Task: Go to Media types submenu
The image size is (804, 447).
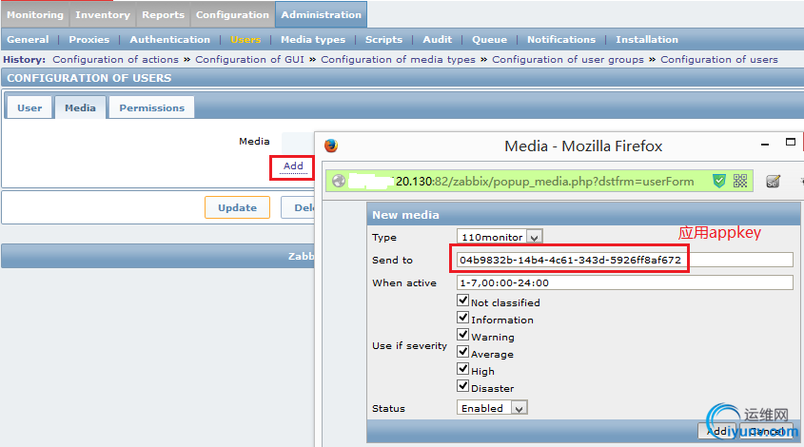Action: point(313,40)
